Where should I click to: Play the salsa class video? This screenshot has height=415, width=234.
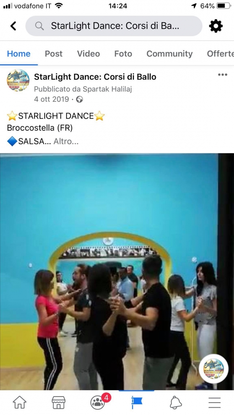click(x=117, y=272)
